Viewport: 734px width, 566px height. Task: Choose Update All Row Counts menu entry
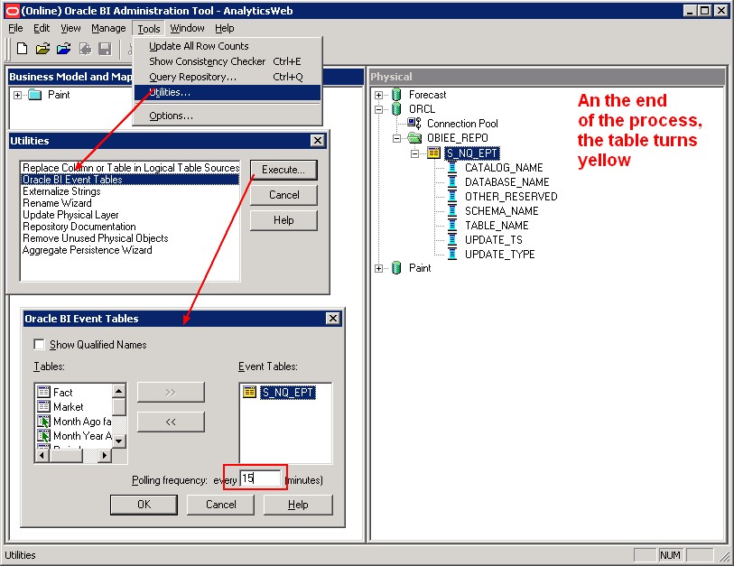coord(228,46)
